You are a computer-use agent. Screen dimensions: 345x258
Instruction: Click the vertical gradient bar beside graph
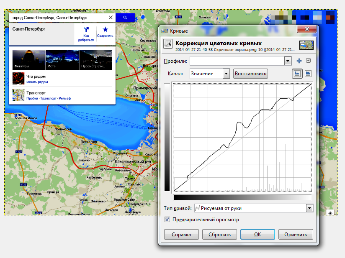tap(167, 137)
